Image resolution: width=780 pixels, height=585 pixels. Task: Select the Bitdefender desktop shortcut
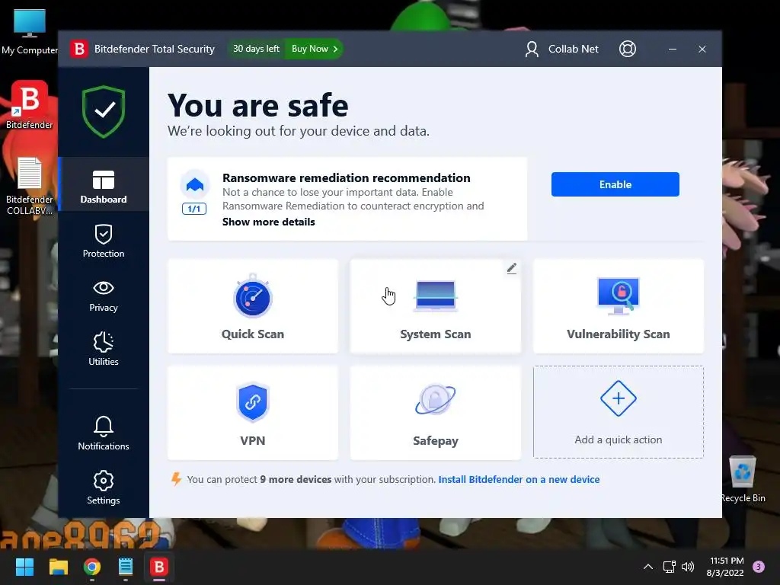tap(30, 105)
